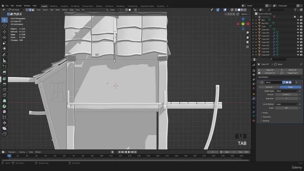
Task: Expand the Profile subpanel
Action: pos(265,113)
